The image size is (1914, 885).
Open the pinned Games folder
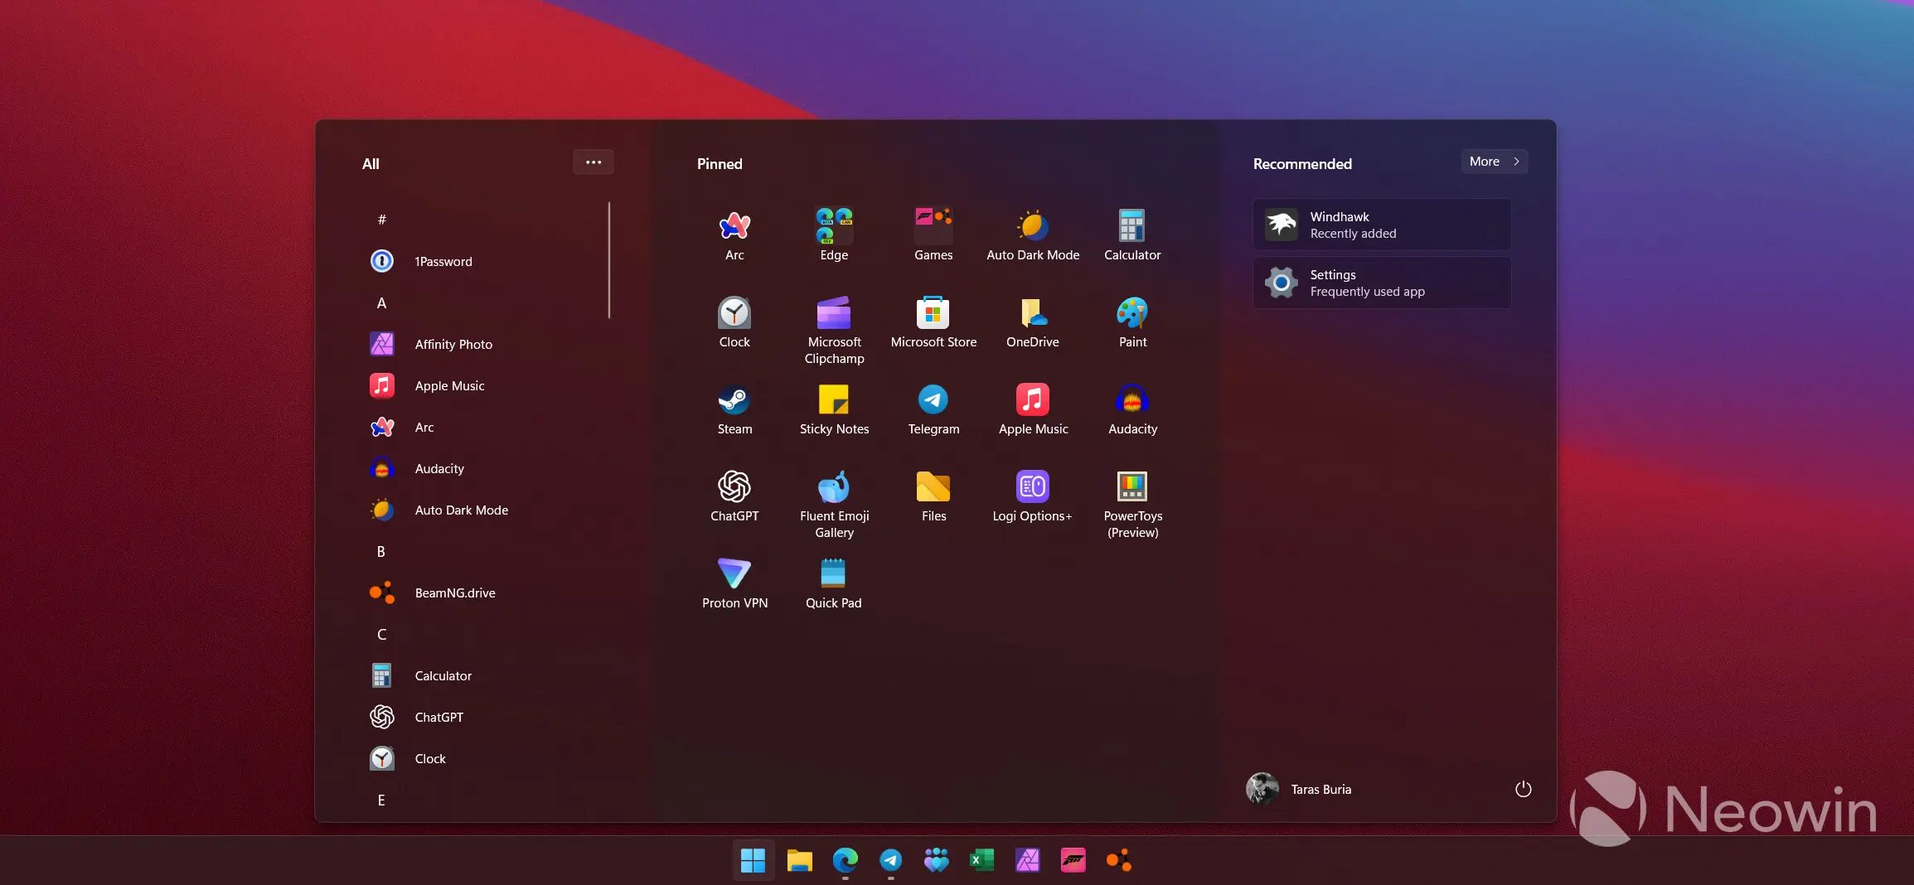[x=933, y=235]
